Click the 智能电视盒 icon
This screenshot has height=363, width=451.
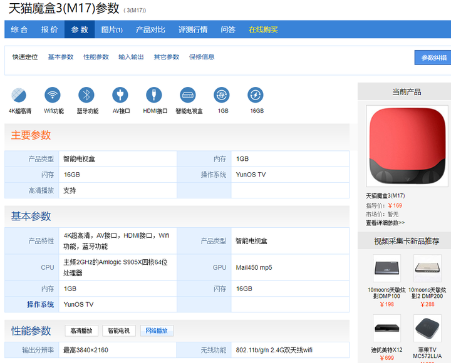pyautogui.click(x=188, y=95)
